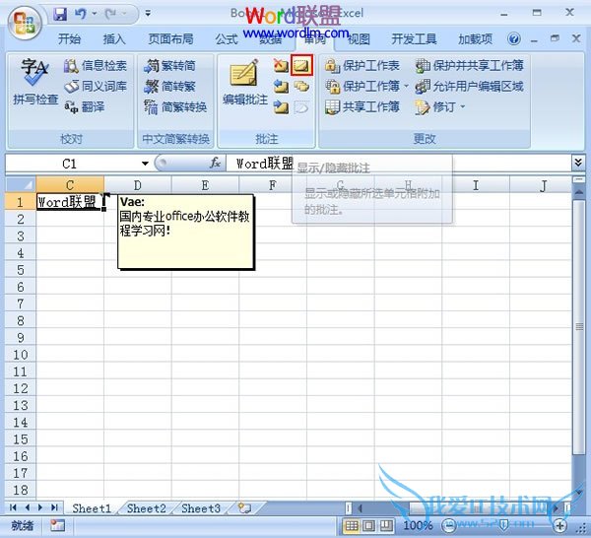Select column C header
This screenshot has height=538, width=591.
point(70,185)
